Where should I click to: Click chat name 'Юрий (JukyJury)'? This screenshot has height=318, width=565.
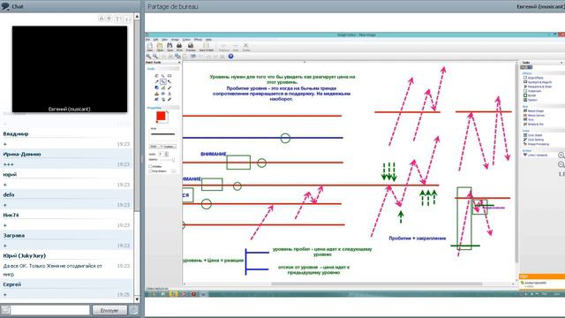pyautogui.click(x=25, y=255)
